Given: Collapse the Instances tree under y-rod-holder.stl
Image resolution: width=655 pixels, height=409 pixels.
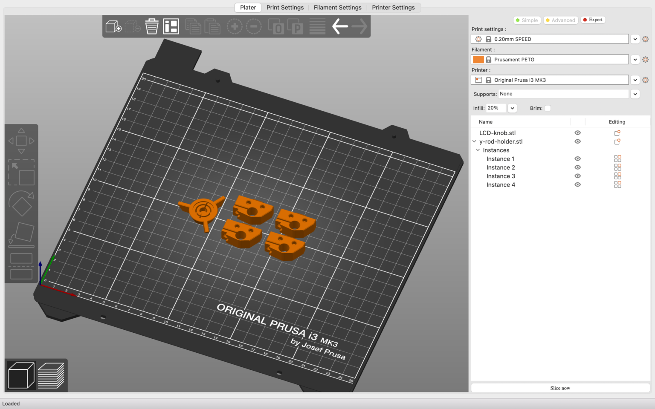Looking at the screenshot, I should 478,150.
